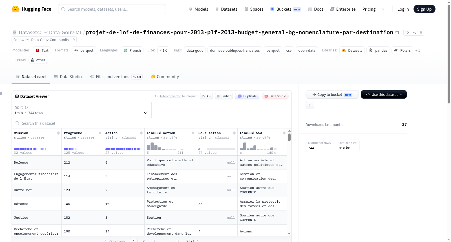Screen dimensions: 451x242
Task: Click the dataset viewer vertical scrollbar
Action: [289, 137]
